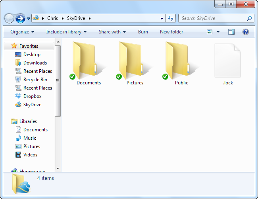The width and height of the screenshot is (258, 199).
Task: Go forward with the blue Forward arrow
Action: point(20,18)
